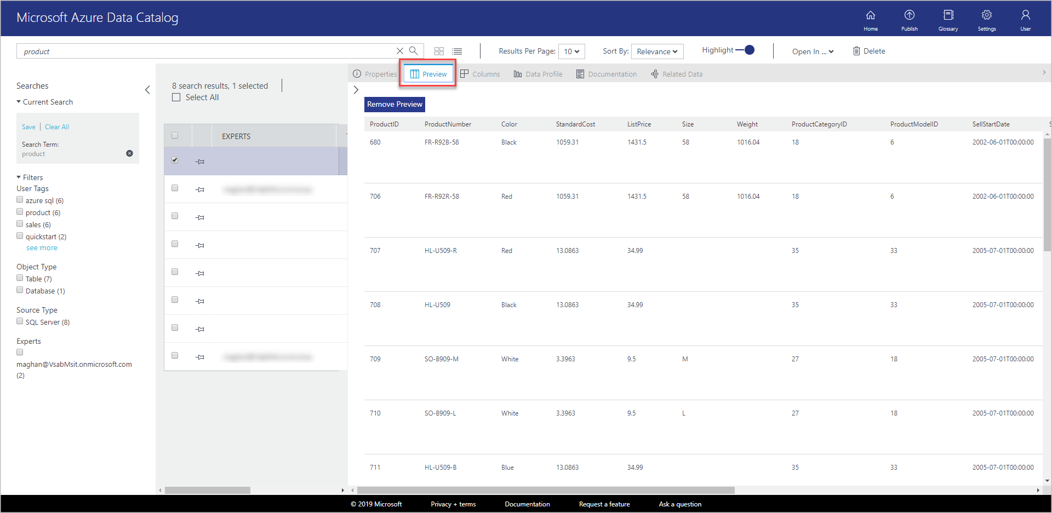Open Request a feature link

604,504
